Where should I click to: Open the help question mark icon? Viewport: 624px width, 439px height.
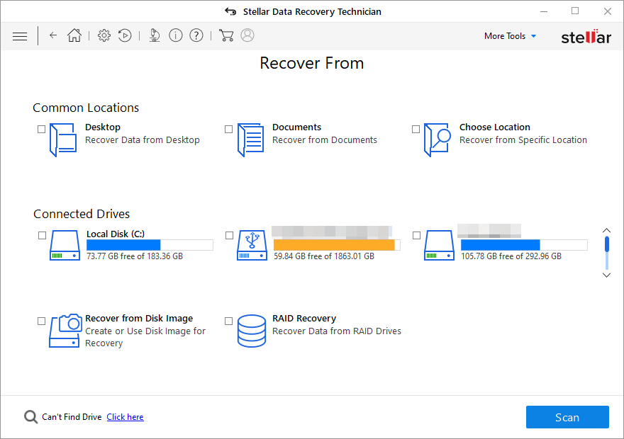click(196, 35)
